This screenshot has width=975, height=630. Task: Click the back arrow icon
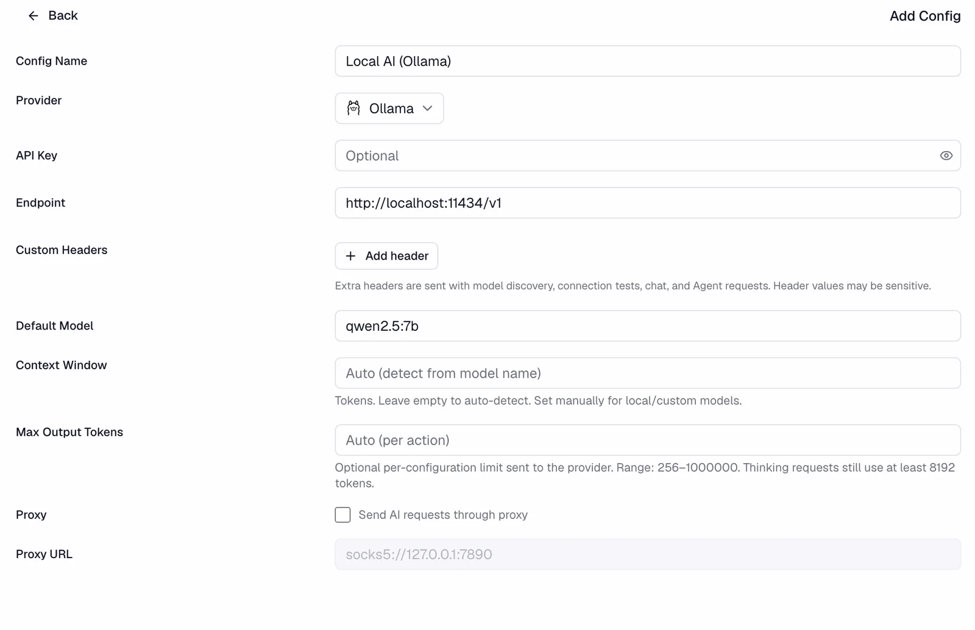click(34, 16)
